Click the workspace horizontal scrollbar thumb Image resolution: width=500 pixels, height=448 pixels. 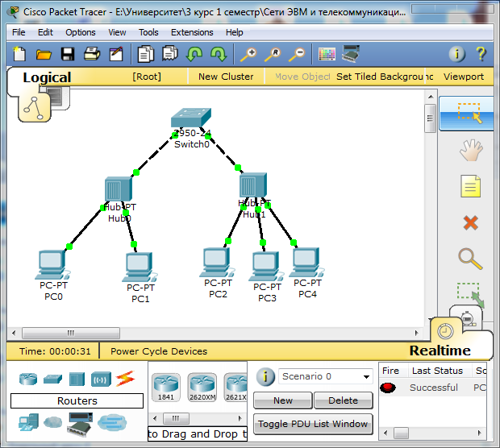[x=71, y=334]
